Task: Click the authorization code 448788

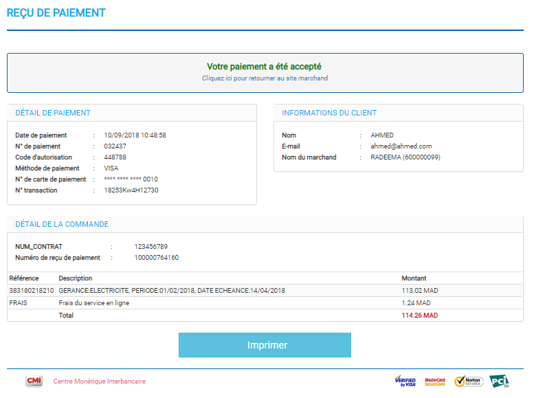Action: [x=115, y=157]
